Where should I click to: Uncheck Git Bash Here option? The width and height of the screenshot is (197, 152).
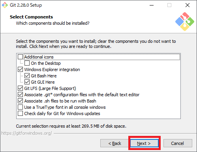(x=27, y=76)
